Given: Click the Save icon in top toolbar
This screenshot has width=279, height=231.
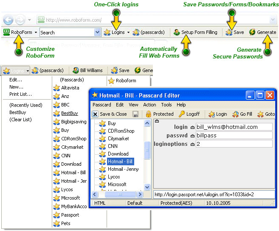Looking at the screenshot, I should pos(229,32).
